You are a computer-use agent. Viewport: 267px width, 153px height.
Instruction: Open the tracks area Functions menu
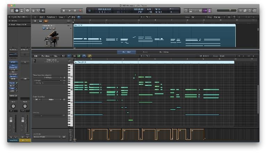click(51, 17)
